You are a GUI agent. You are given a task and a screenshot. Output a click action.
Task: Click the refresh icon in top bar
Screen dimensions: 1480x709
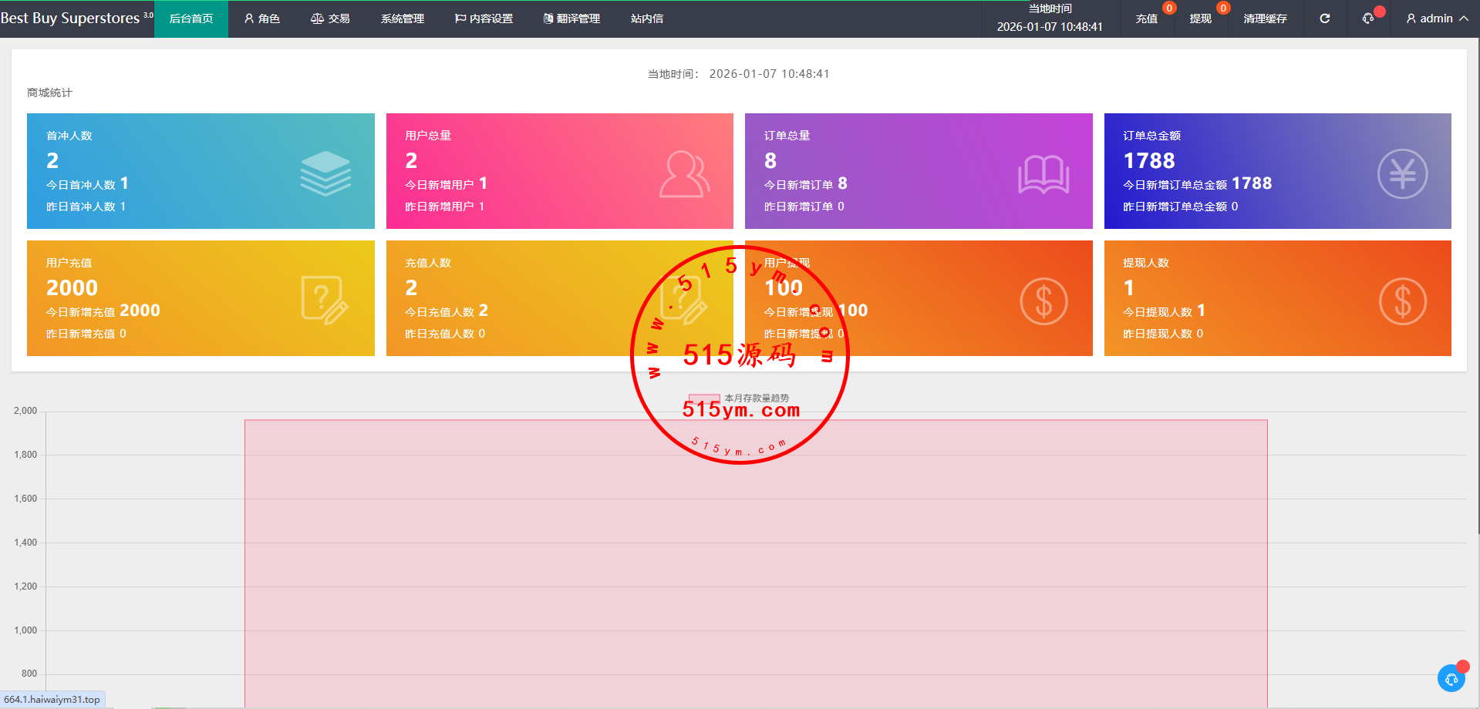[x=1324, y=18]
